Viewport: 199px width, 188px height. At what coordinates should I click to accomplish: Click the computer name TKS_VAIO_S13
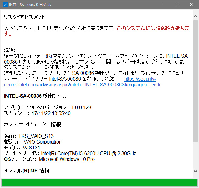coord(36,136)
